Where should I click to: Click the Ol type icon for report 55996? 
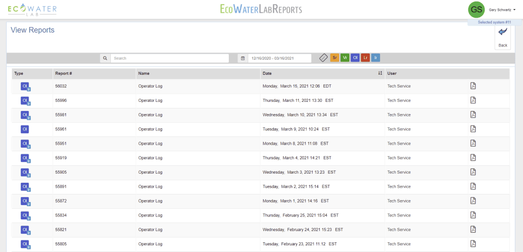(26, 101)
